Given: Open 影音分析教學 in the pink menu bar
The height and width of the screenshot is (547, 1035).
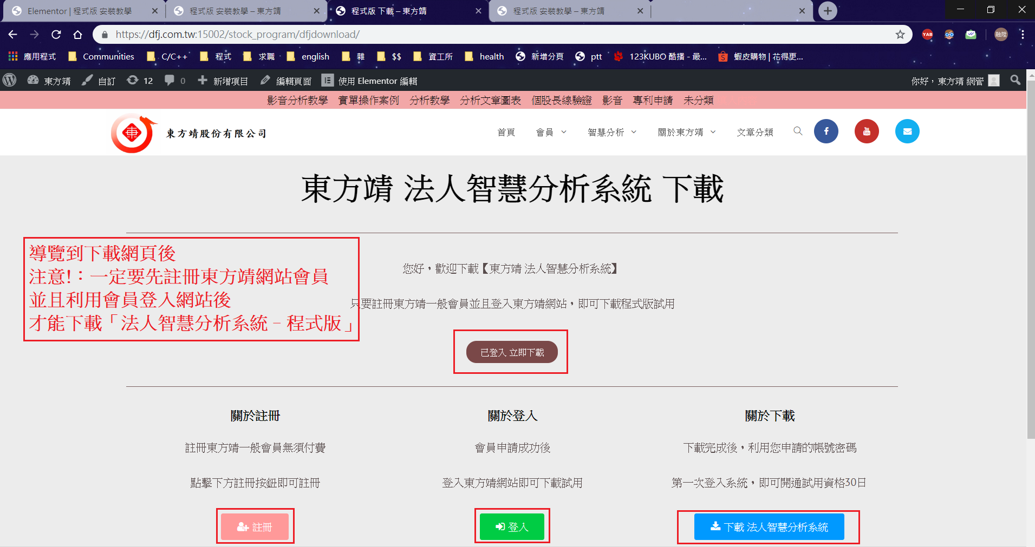Looking at the screenshot, I should [297, 100].
